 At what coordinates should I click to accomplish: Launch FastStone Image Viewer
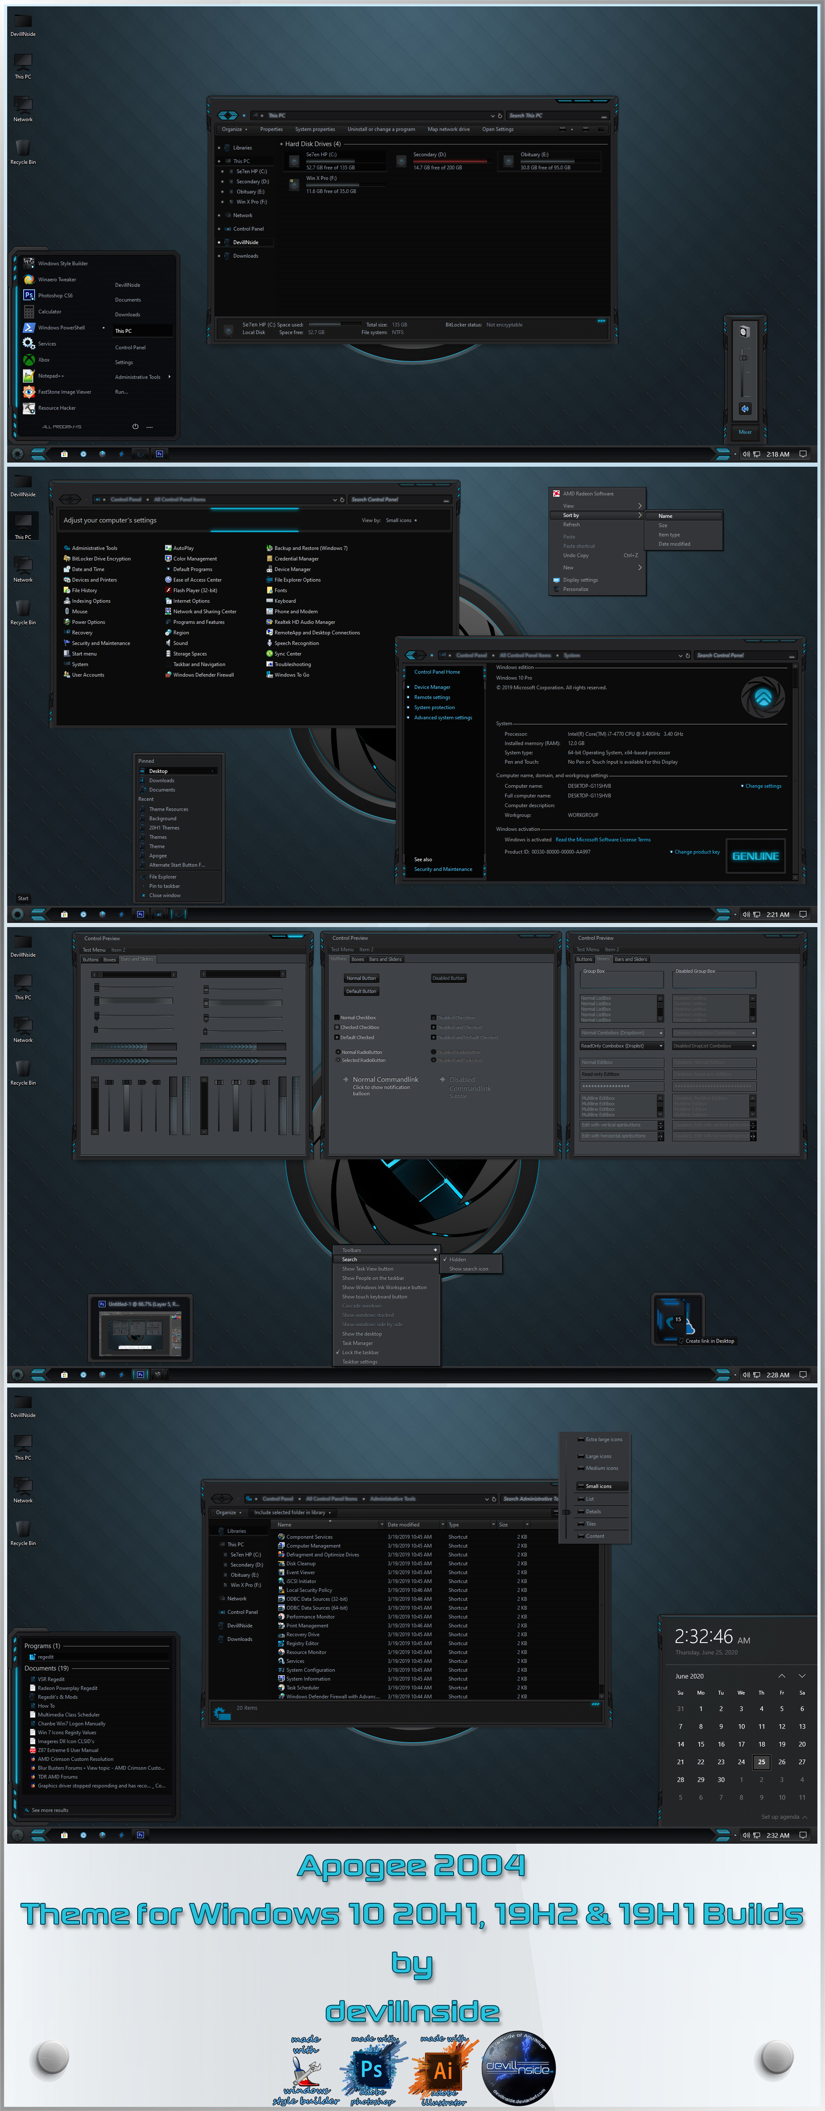[57, 392]
